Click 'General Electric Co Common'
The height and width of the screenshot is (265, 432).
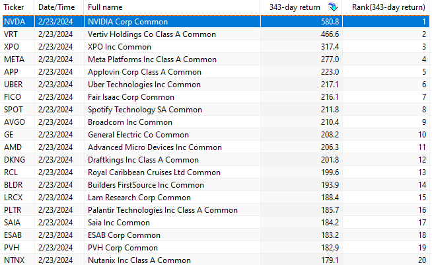[x=138, y=135]
